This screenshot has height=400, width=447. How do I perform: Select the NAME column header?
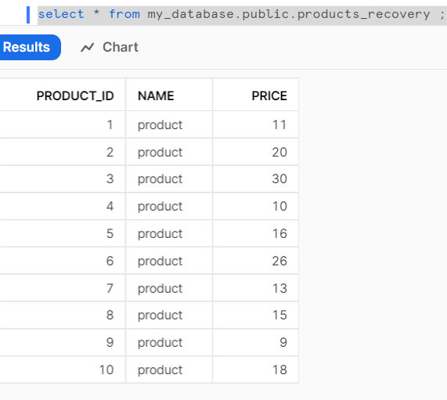point(169,95)
